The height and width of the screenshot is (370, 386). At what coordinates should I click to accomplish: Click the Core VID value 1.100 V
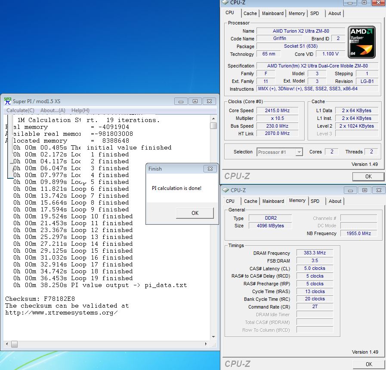tap(330, 54)
